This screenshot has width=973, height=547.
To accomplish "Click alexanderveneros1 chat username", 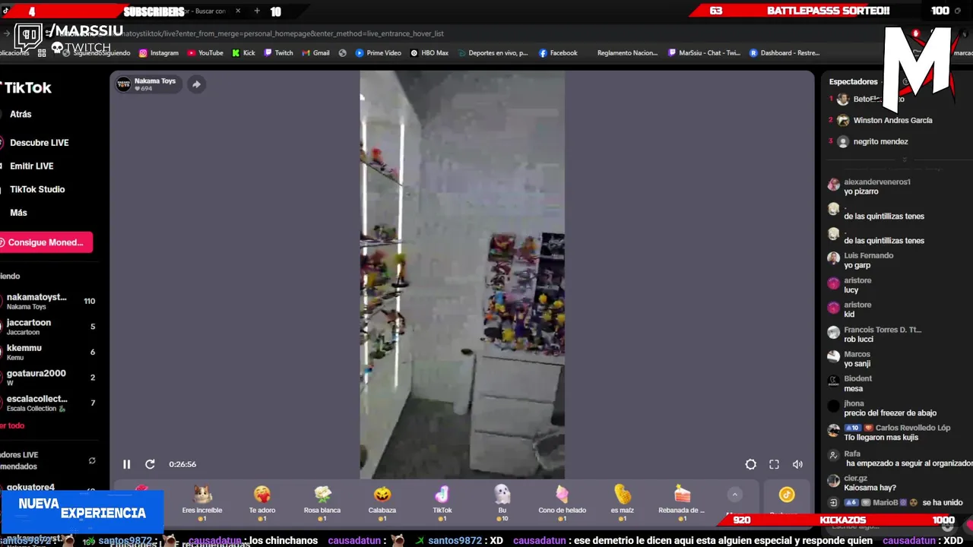I will point(876,182).
